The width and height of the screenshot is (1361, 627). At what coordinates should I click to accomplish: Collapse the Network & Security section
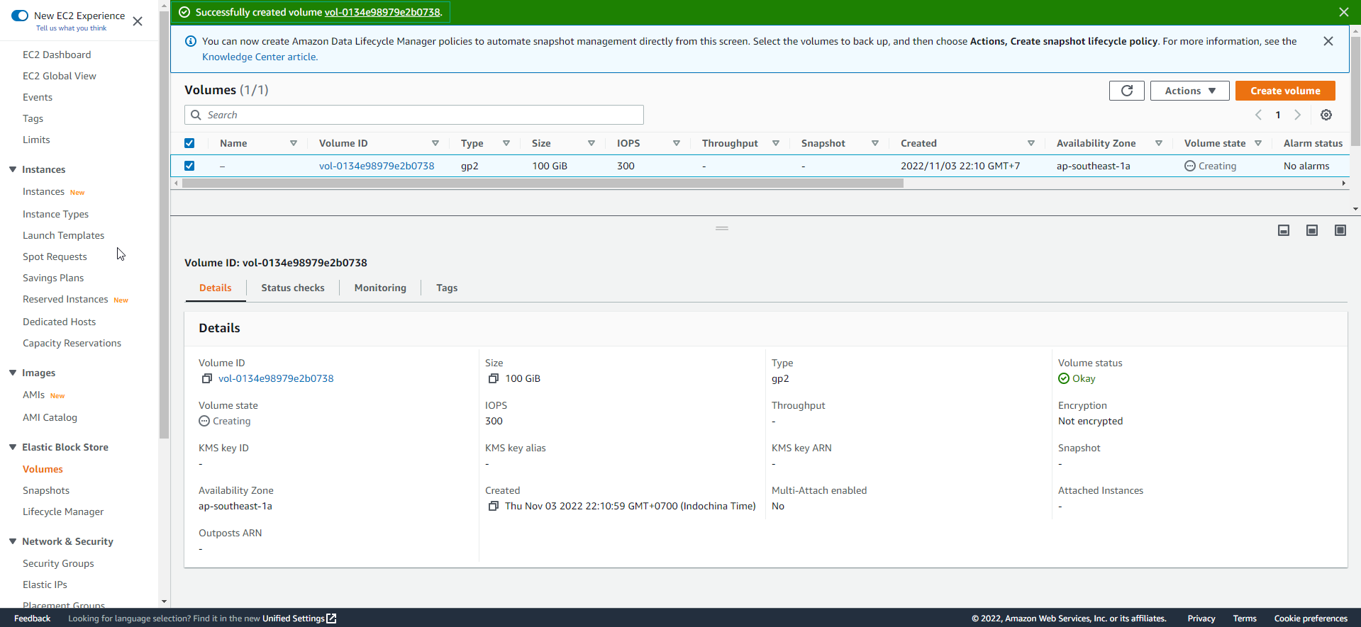tap(13, 541)
